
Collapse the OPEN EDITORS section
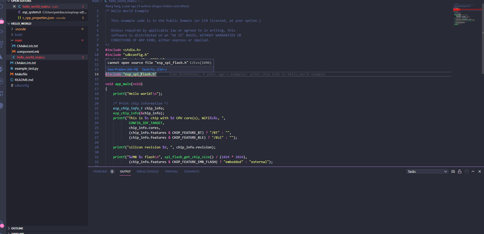(x=9, y=1)
